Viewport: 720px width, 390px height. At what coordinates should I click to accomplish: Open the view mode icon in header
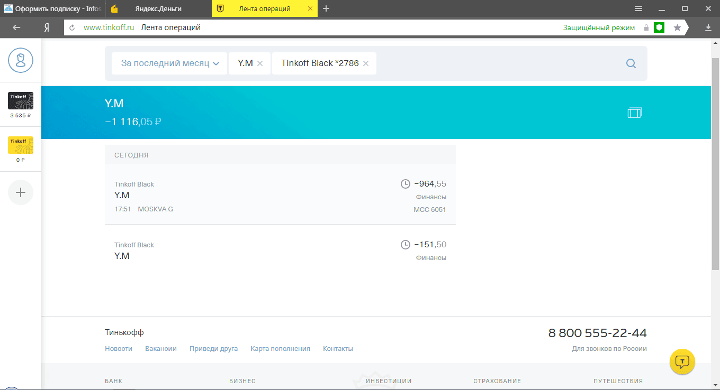[634, 113]
